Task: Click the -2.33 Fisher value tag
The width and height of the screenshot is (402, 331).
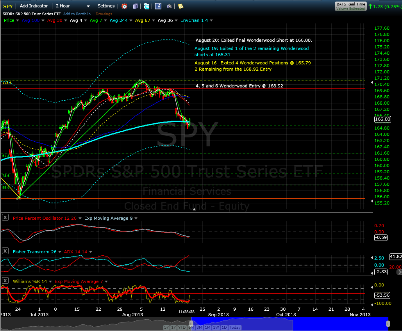Action: [381, 272]
